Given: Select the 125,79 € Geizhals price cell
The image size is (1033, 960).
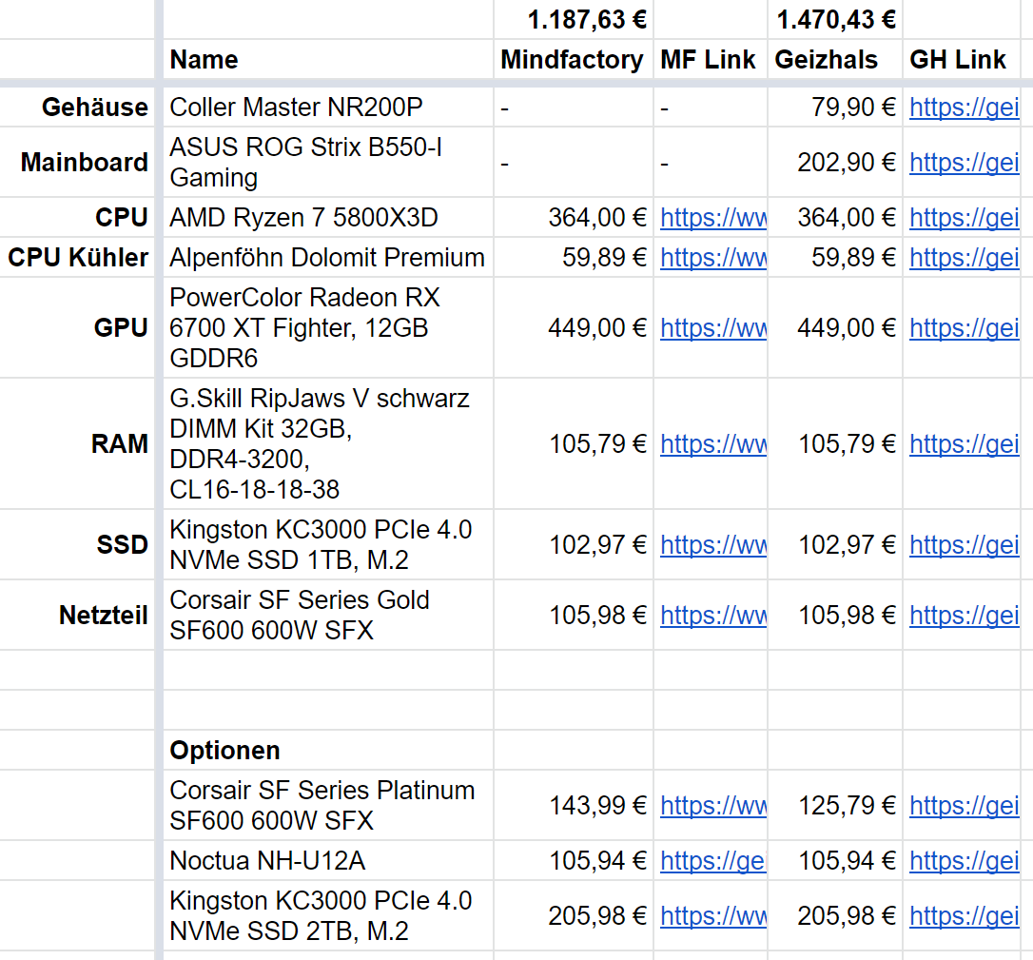Looking at the screenshot, I should pyautogui.click(x=835, y=806).
